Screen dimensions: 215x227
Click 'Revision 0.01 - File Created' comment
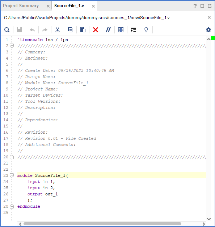[x=57, y=138]
